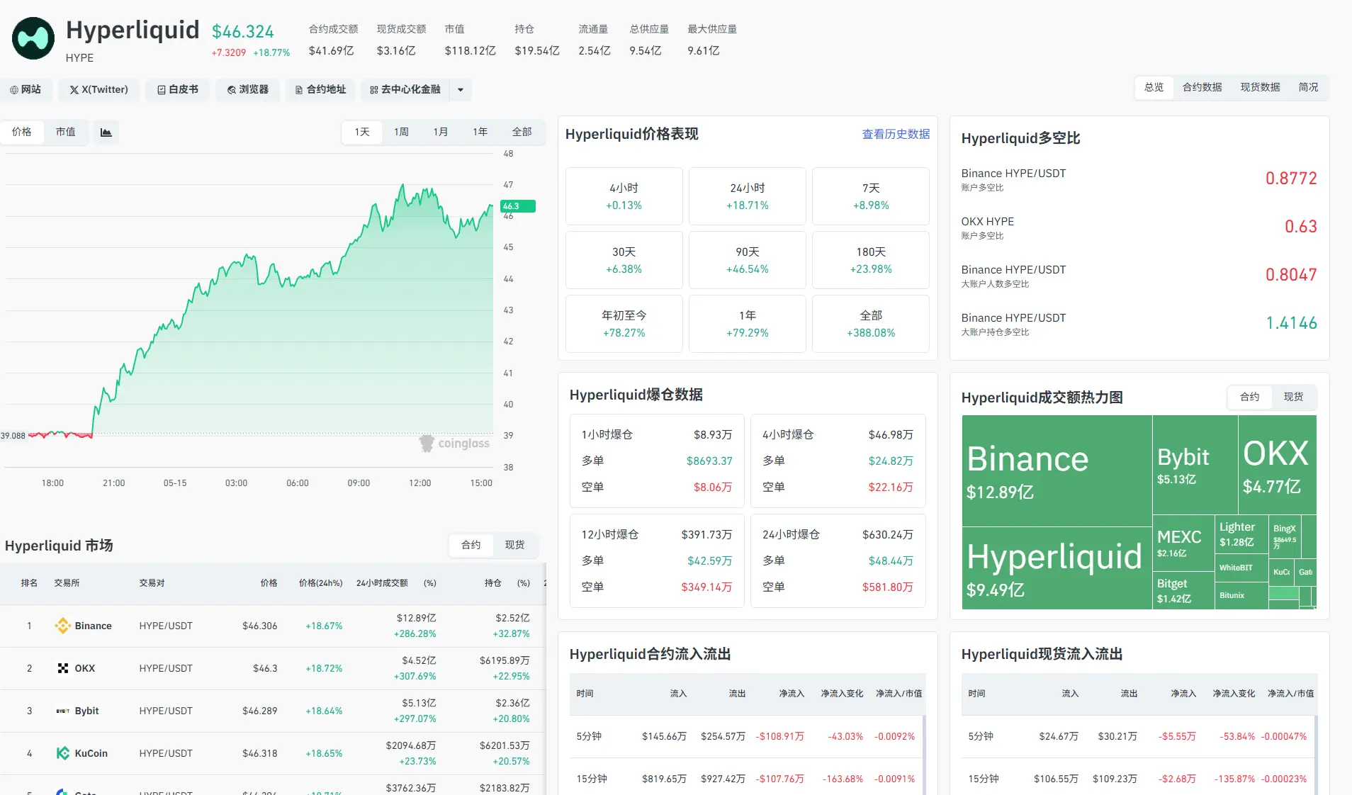The width and height of the screenshot is (1352, 795).
Task: Click the green 46.3 price tag on chart
Action: click(517, 206)
